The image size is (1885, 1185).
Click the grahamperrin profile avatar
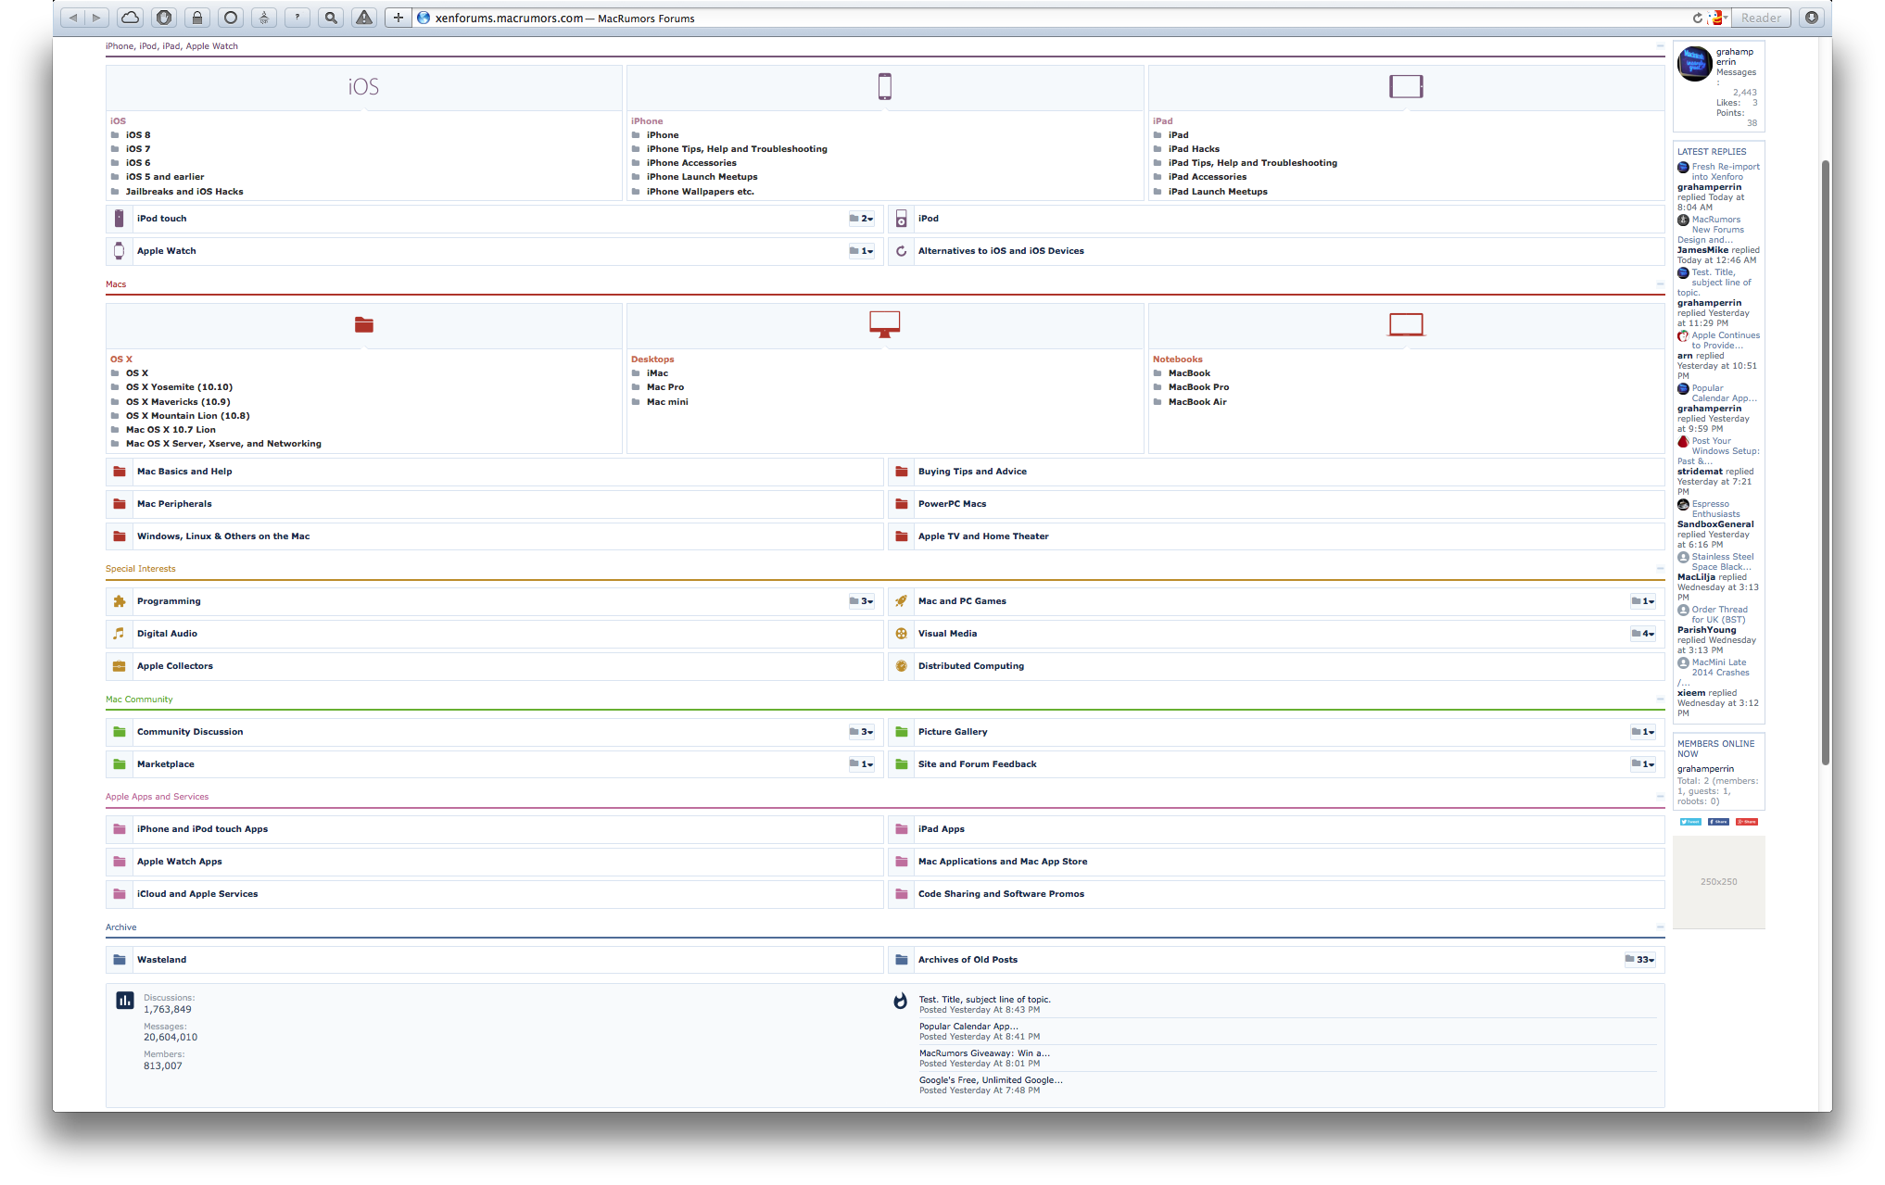point(1694,64)
